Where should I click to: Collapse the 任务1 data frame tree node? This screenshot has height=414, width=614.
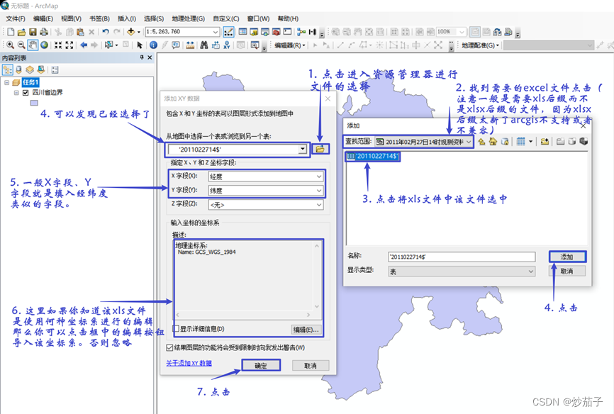[7, 82]
